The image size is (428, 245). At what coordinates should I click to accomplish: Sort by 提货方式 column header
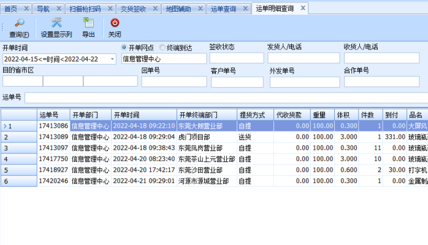[x=256, y=115]
